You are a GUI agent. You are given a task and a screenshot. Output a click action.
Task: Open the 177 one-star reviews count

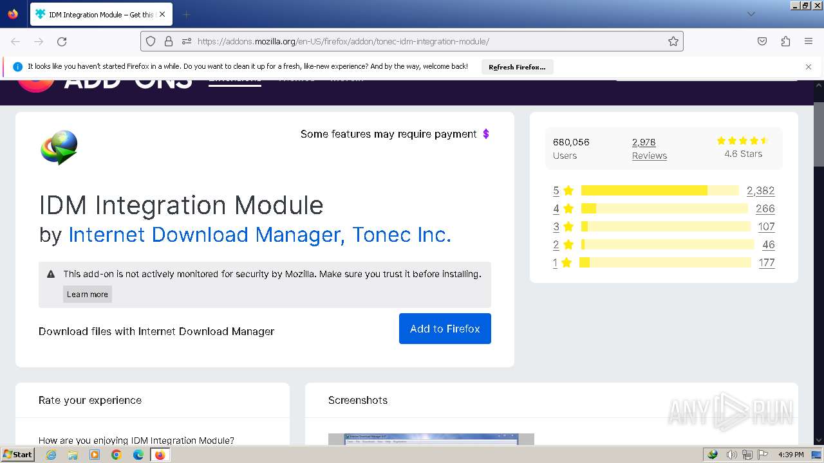[766, 262]
